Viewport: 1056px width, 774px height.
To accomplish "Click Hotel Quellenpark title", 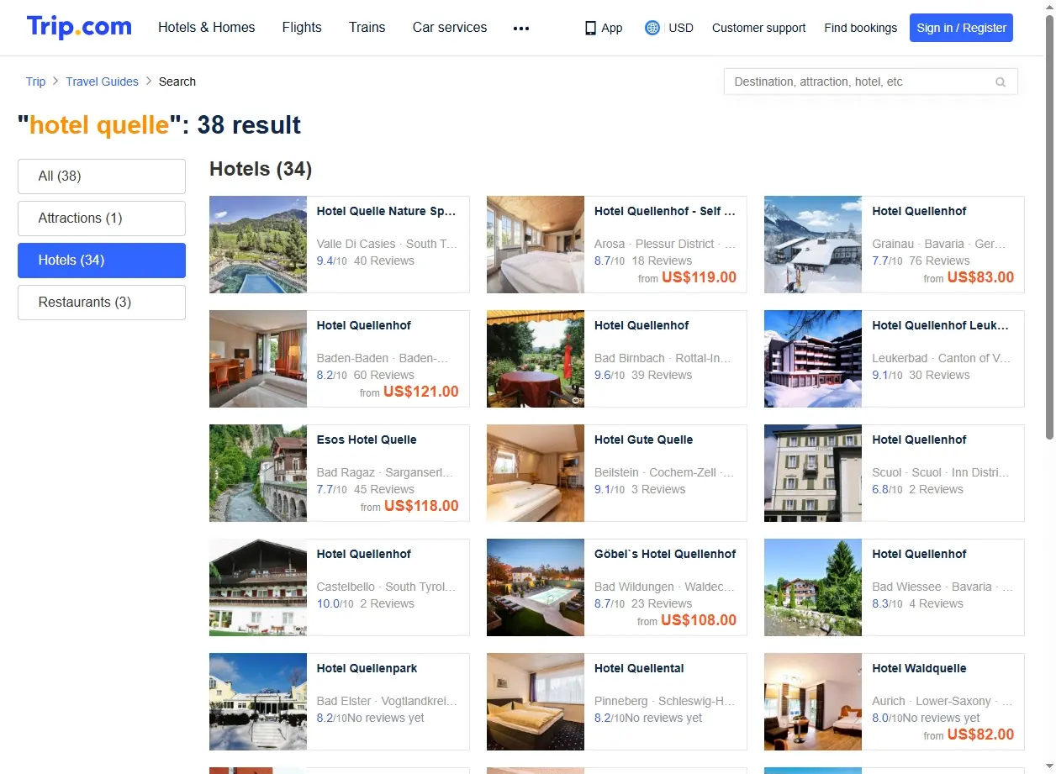I will pos(367,669).
